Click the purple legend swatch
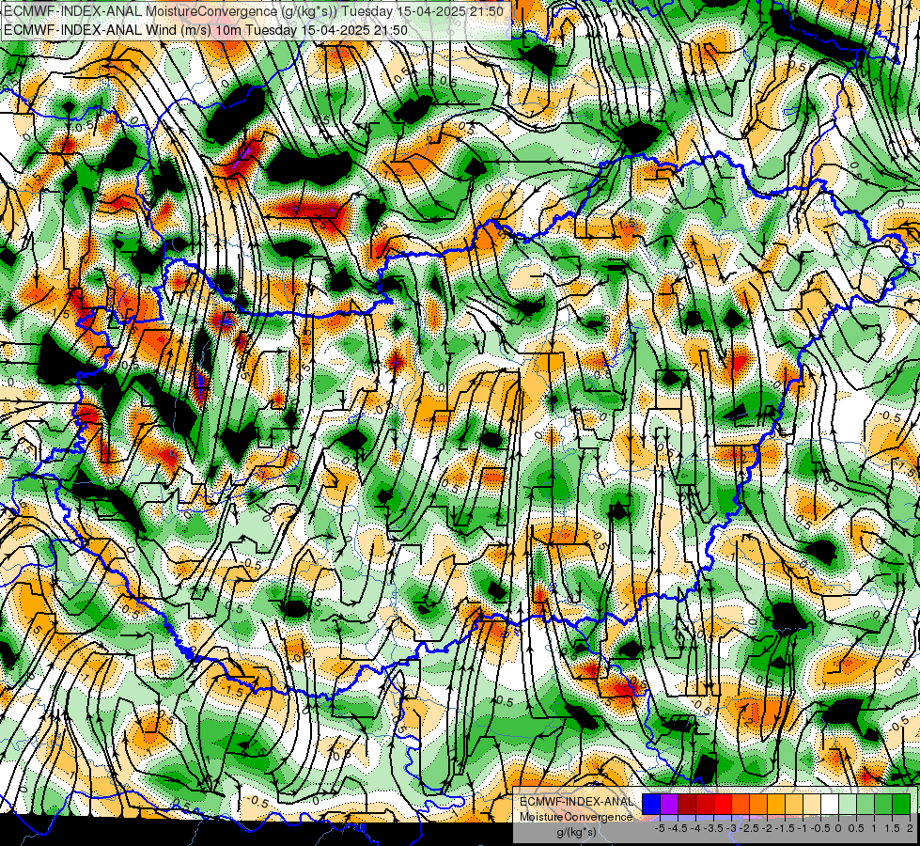Viewport: 920px width, 846px height. [669, 804]
